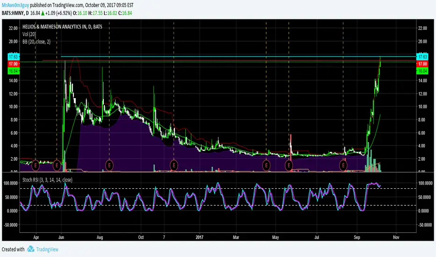The height and width of the screenshot is (257, 436).
Task: Click the Mar label on time axis
Action: [236, 237]
